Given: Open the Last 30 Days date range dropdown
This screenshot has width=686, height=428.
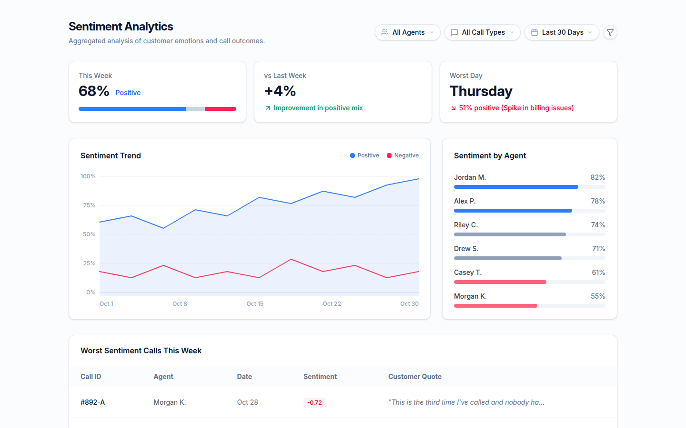Looking at the screenshot, I should click(562, 32).
